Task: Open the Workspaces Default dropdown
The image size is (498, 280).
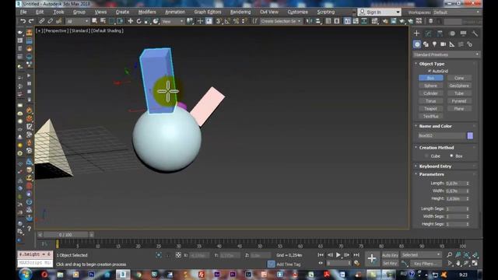Action: pos(456,12)
